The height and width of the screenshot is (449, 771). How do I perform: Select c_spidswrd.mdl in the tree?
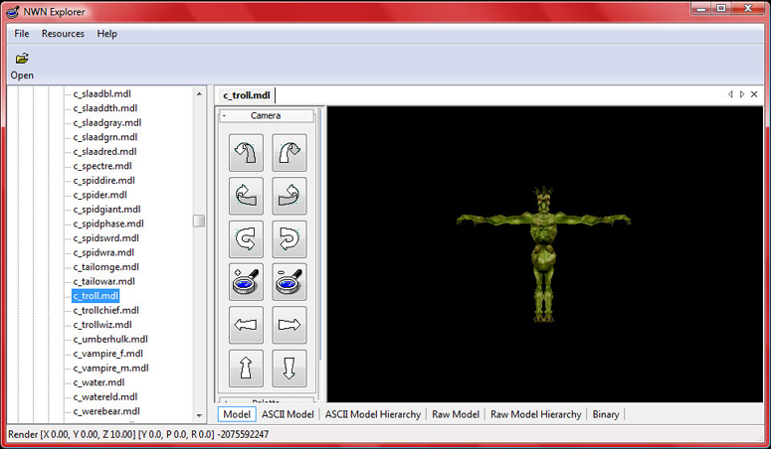click(105, 237)
